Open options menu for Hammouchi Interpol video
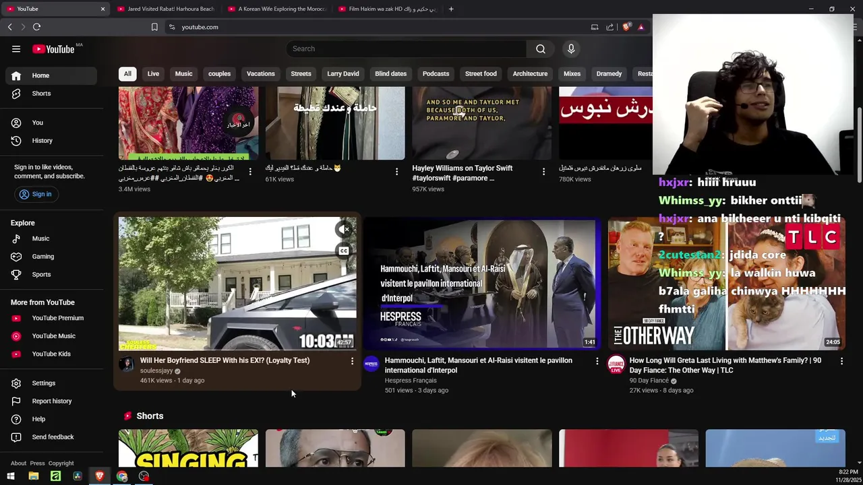Viewport: 863px width, 485px height. (597, 361)
